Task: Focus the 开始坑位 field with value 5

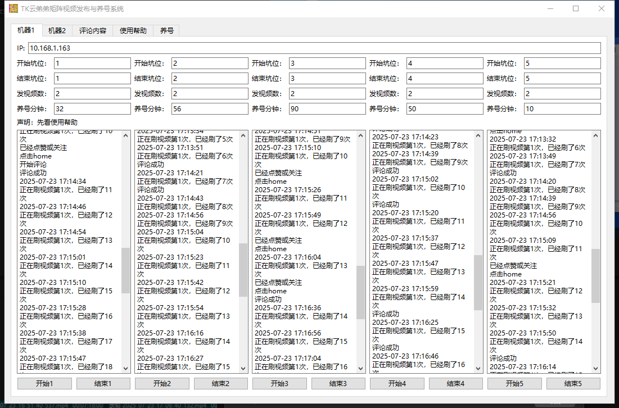Action: 563,63
